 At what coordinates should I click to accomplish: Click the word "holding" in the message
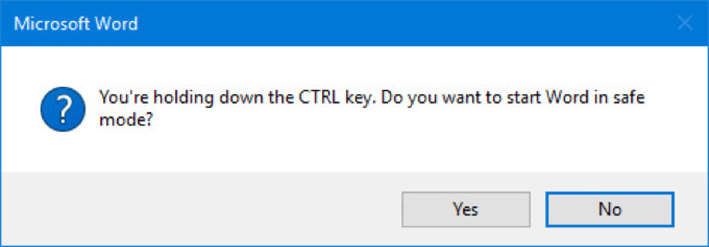point(184,97)
